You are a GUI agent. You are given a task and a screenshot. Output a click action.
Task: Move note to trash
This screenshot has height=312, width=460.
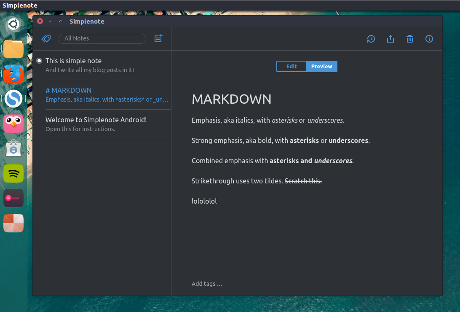[409, 39]
